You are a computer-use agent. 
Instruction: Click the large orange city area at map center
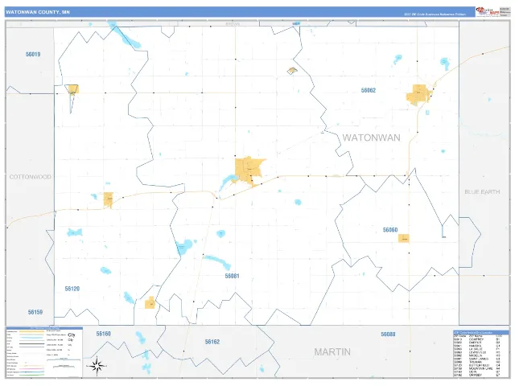248,170
